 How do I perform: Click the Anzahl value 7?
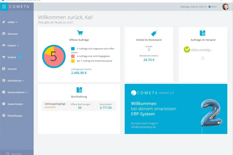pyautogui.click(x=149, y=50)
